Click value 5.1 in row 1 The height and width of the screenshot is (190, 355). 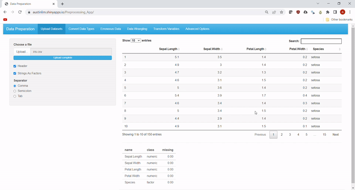pos(177,57)
